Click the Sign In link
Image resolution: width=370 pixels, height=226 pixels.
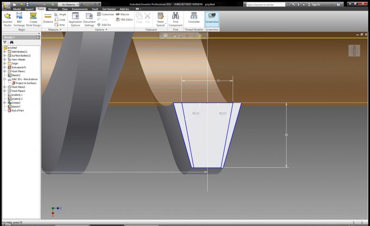[x=315, y=4]
